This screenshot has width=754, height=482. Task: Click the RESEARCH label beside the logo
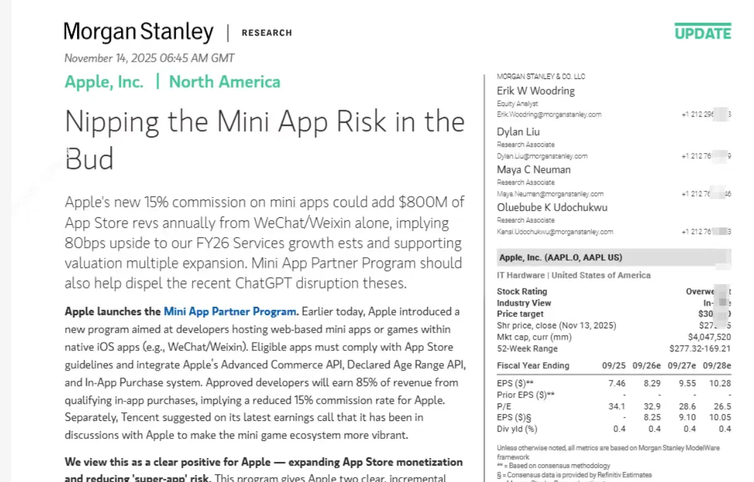click(x=267, y=33)
